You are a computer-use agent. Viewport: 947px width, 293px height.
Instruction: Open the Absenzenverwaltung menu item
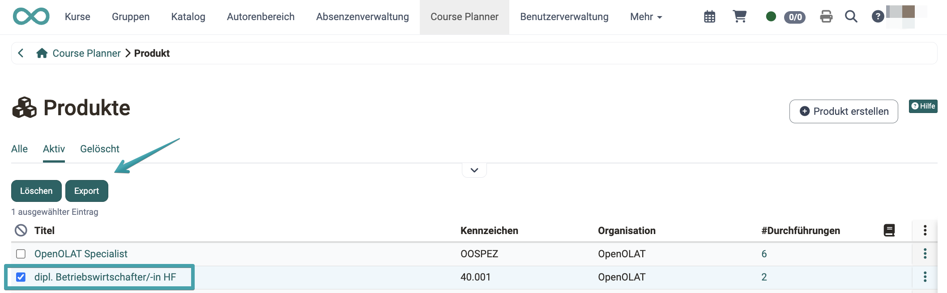(x=363, y=17)
